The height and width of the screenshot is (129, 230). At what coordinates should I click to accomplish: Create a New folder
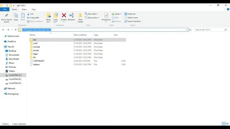pyautogui.click(x=80, y=18)
